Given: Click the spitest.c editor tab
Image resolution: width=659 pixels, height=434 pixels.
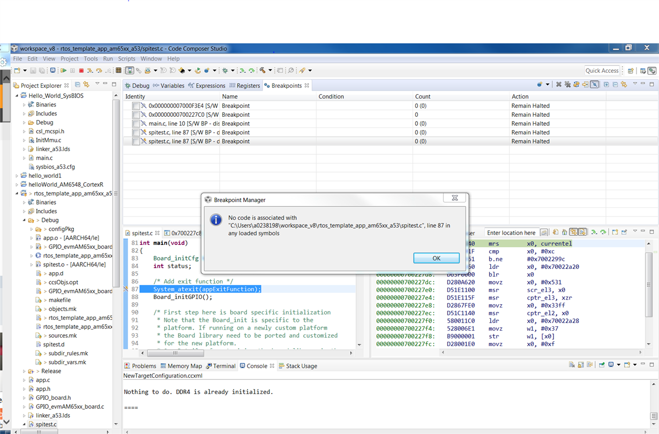Looking at the screenshot, I should click(142, 233).
